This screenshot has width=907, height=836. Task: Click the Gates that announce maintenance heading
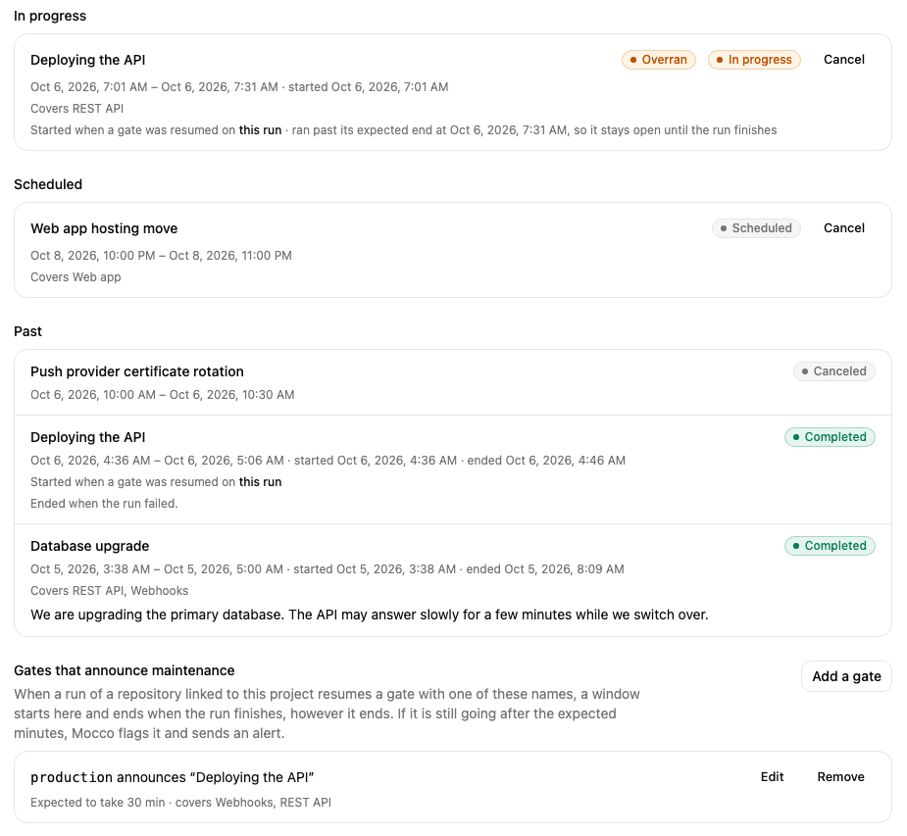point(125,670)
